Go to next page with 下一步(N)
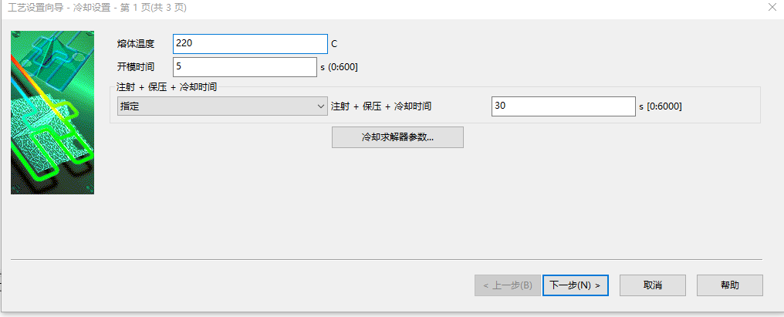The image size is (784, 317). tap(575, 285)
